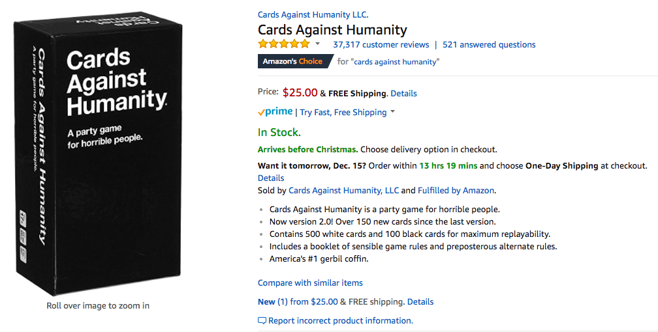Open the Cards Against Humanity LLC. brand link

[x=313, y=14]
